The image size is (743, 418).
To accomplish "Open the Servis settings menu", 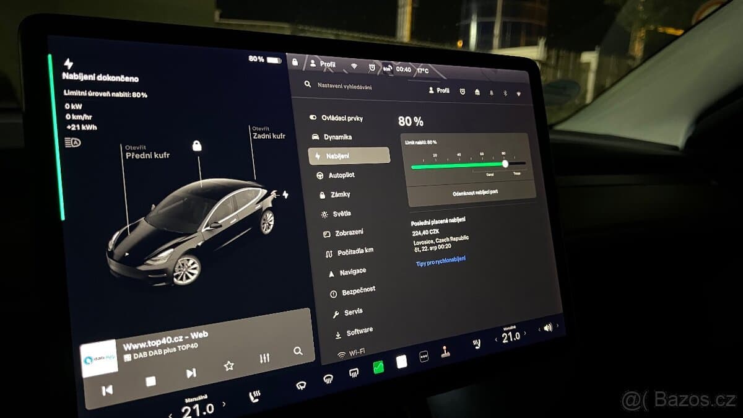I will 347,313.
